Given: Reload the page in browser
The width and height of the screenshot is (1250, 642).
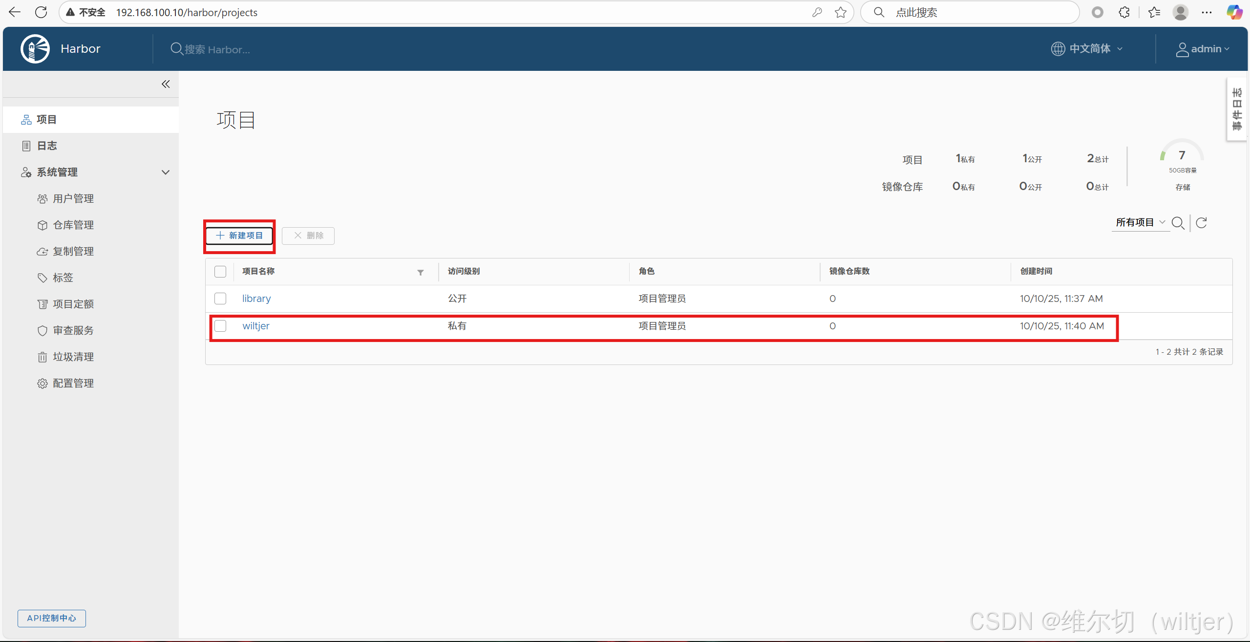Looking at the screenshot, I should click(41, 12).
